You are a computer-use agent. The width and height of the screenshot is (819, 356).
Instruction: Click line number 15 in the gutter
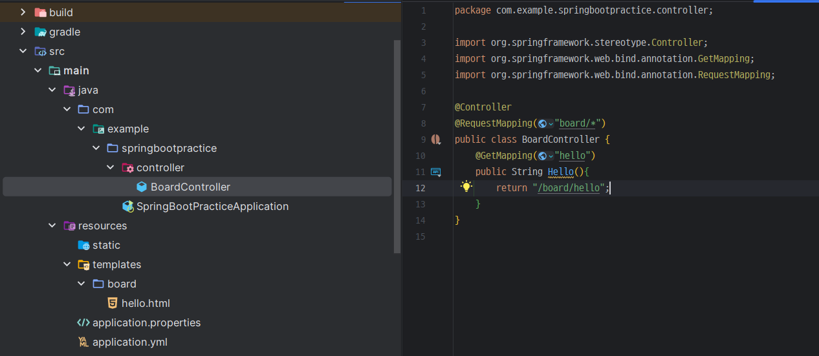click(x=420, y=236)
